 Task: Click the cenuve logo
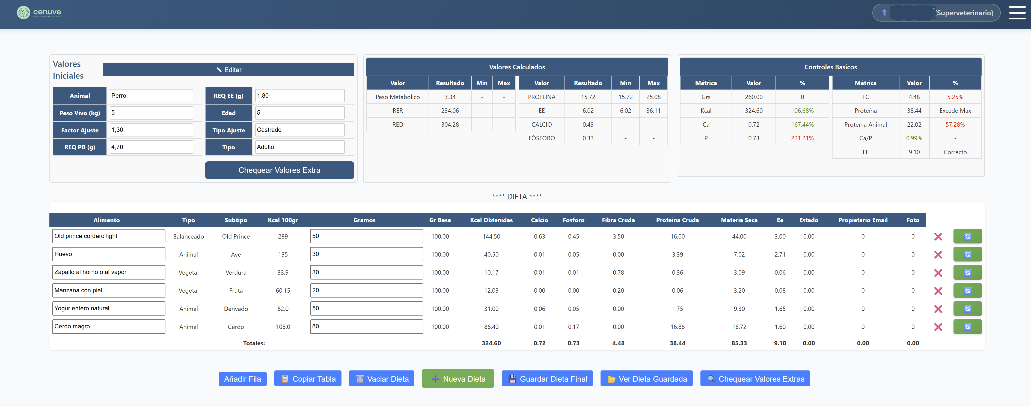point(39,12)
